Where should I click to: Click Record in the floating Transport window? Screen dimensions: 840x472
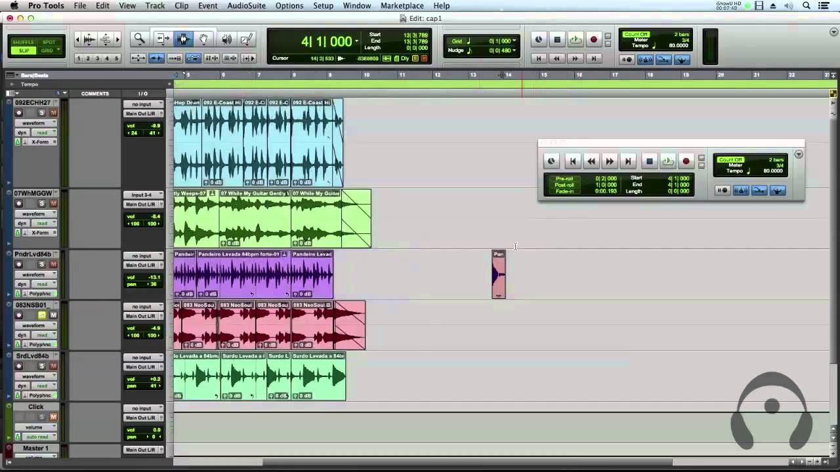(686, 161)
